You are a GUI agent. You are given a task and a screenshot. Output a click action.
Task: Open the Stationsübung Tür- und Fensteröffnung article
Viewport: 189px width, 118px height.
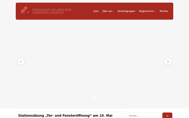65,116
